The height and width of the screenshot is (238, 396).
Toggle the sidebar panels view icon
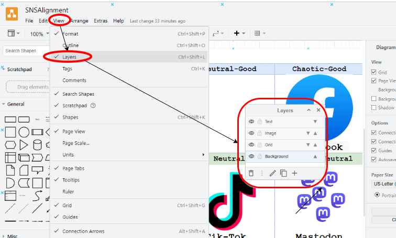14,33
